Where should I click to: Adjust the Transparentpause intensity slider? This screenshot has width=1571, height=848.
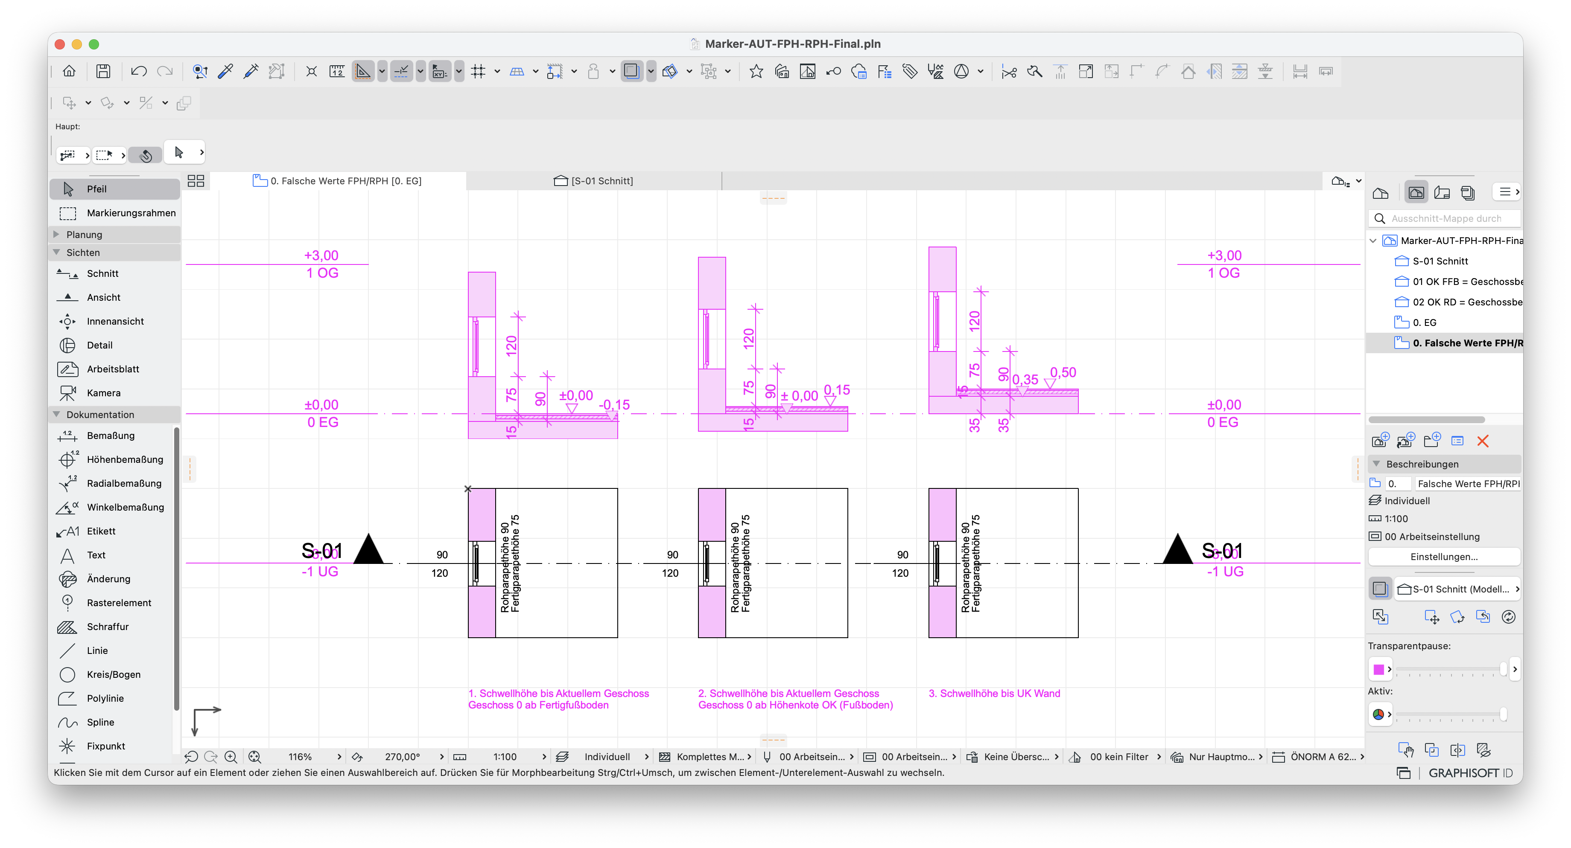(1451, 670)
